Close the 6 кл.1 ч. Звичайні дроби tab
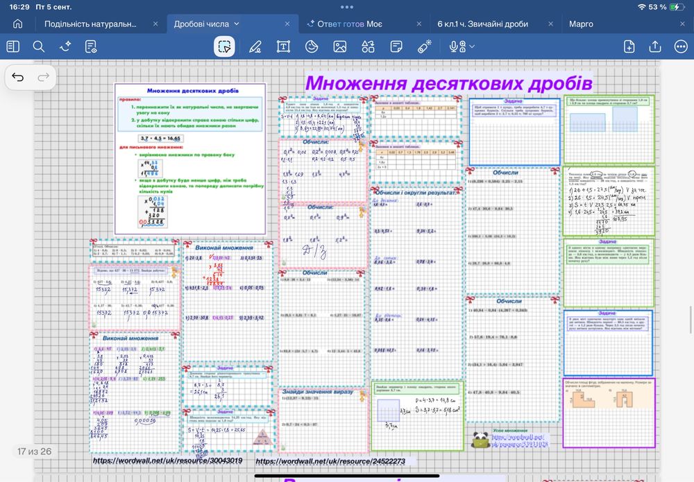Screen dimensions: 694x482 [x=550, y=24]
